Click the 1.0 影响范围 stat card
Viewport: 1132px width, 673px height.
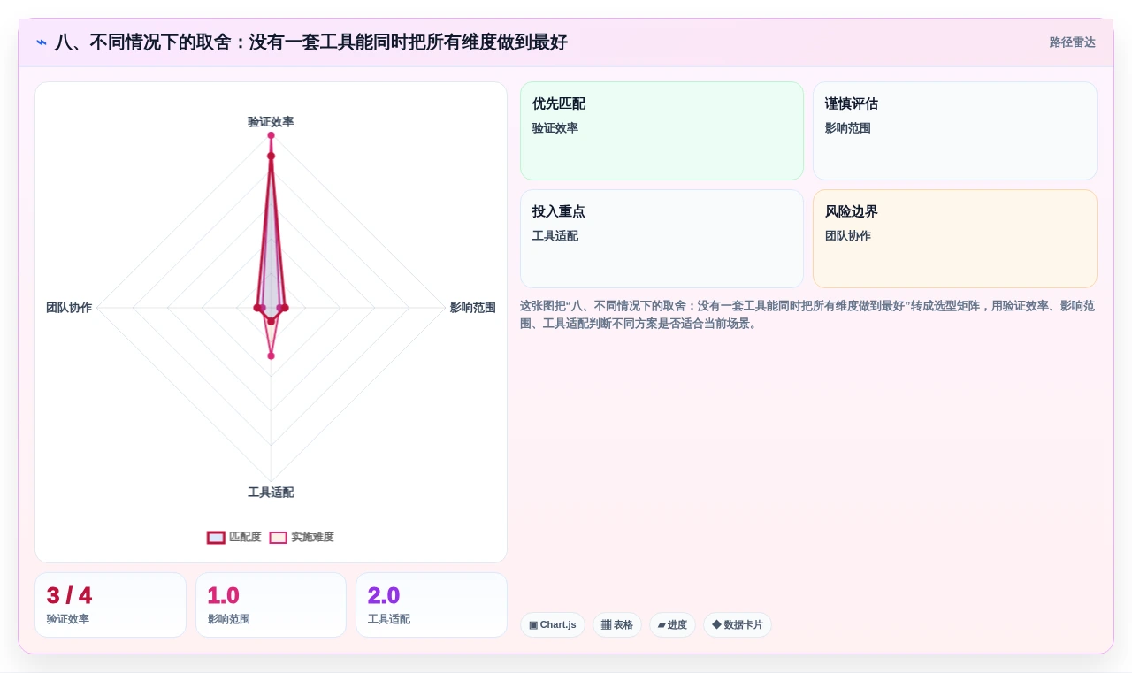click(x=271, y=605)
